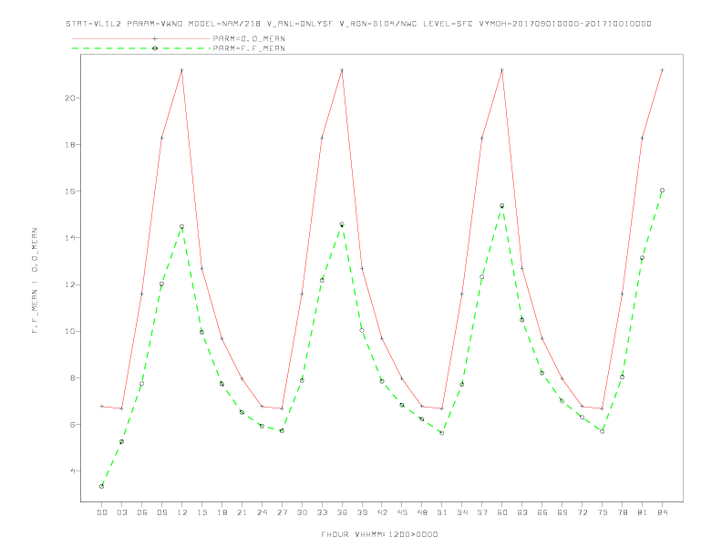Click x-axis tick label 03
The width and height of the screenshot is (722, 558).
pos(121,512)
